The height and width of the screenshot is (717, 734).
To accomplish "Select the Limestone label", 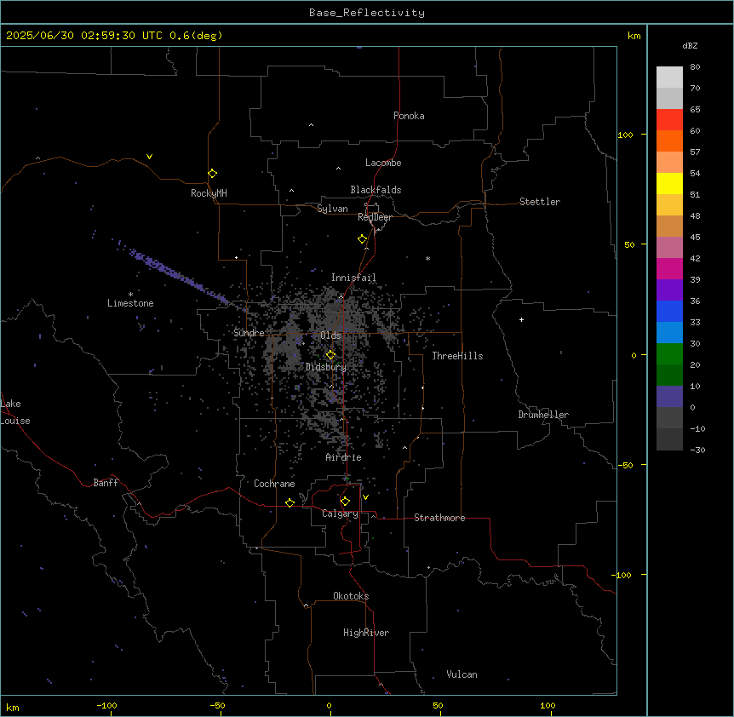I will point(130,303).
